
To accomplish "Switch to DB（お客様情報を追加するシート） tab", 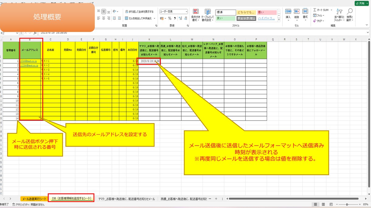I will pos(71,199).
